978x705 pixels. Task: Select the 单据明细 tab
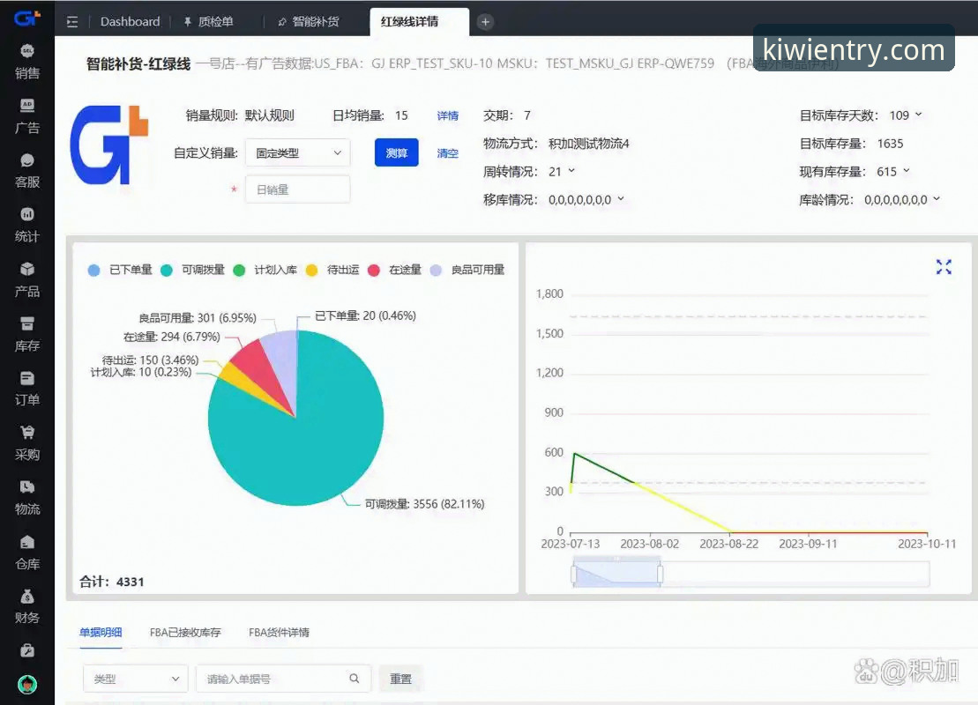pos(101,632)
